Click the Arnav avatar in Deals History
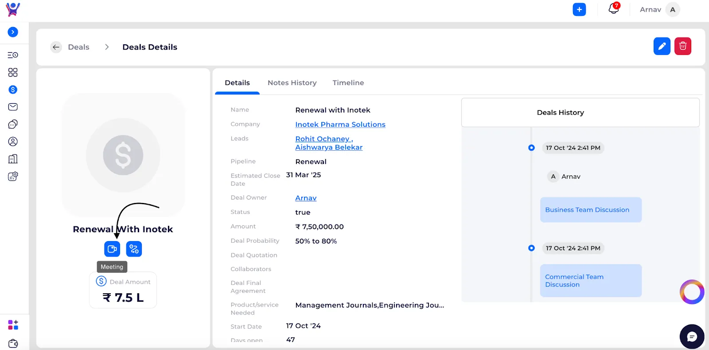Screen dimensions: 709x350 pos(553,176)
